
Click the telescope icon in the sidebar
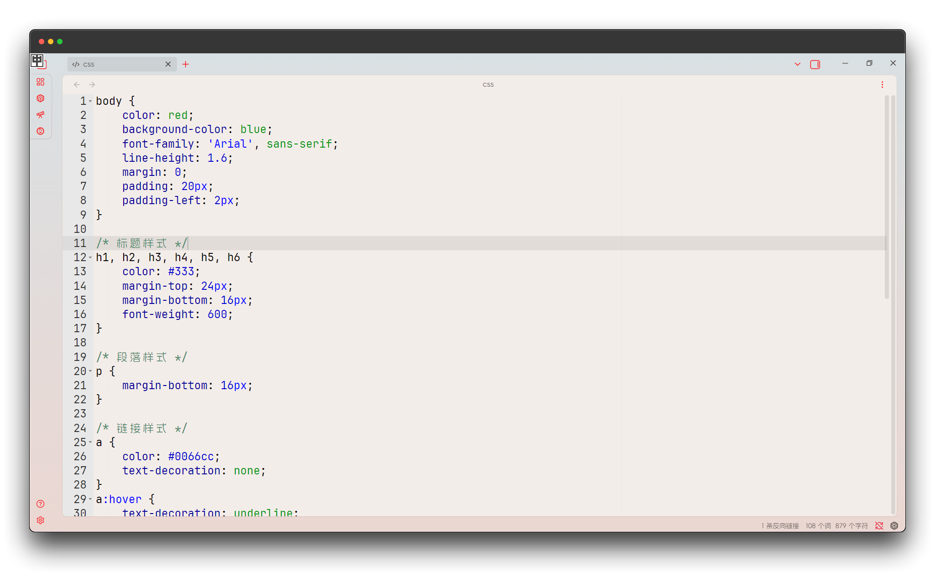point(41,115)
